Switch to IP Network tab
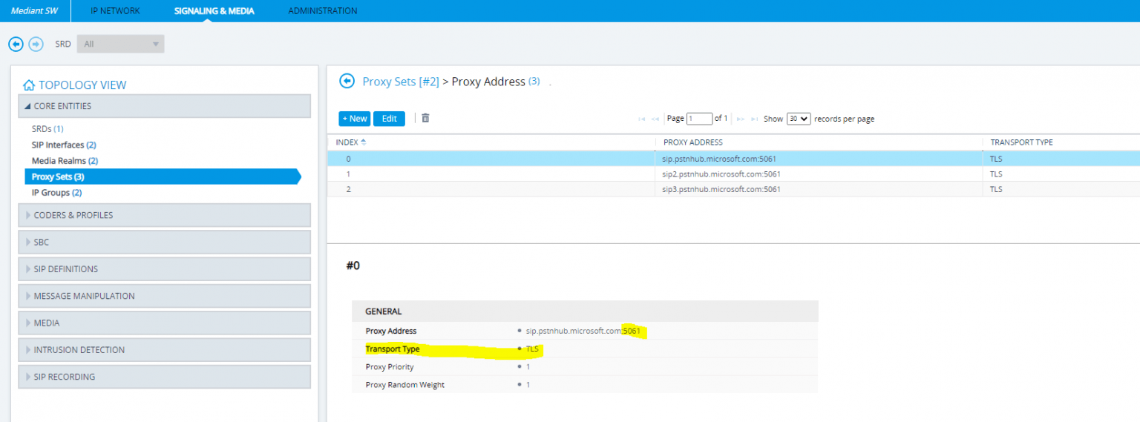This screenshot has height=422, width=1140. (114, 11)
